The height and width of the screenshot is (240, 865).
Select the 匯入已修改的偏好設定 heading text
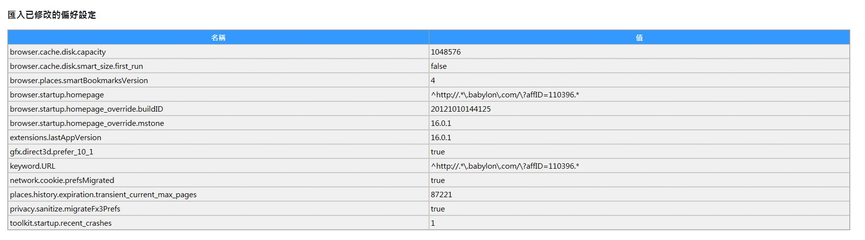coord(52,15)
